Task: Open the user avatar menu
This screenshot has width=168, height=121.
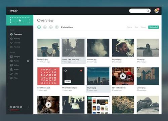Action: click(157, 11)
